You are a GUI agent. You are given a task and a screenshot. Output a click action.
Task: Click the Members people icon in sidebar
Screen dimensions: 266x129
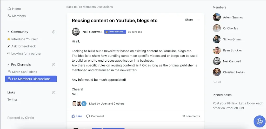click(9, 16)
